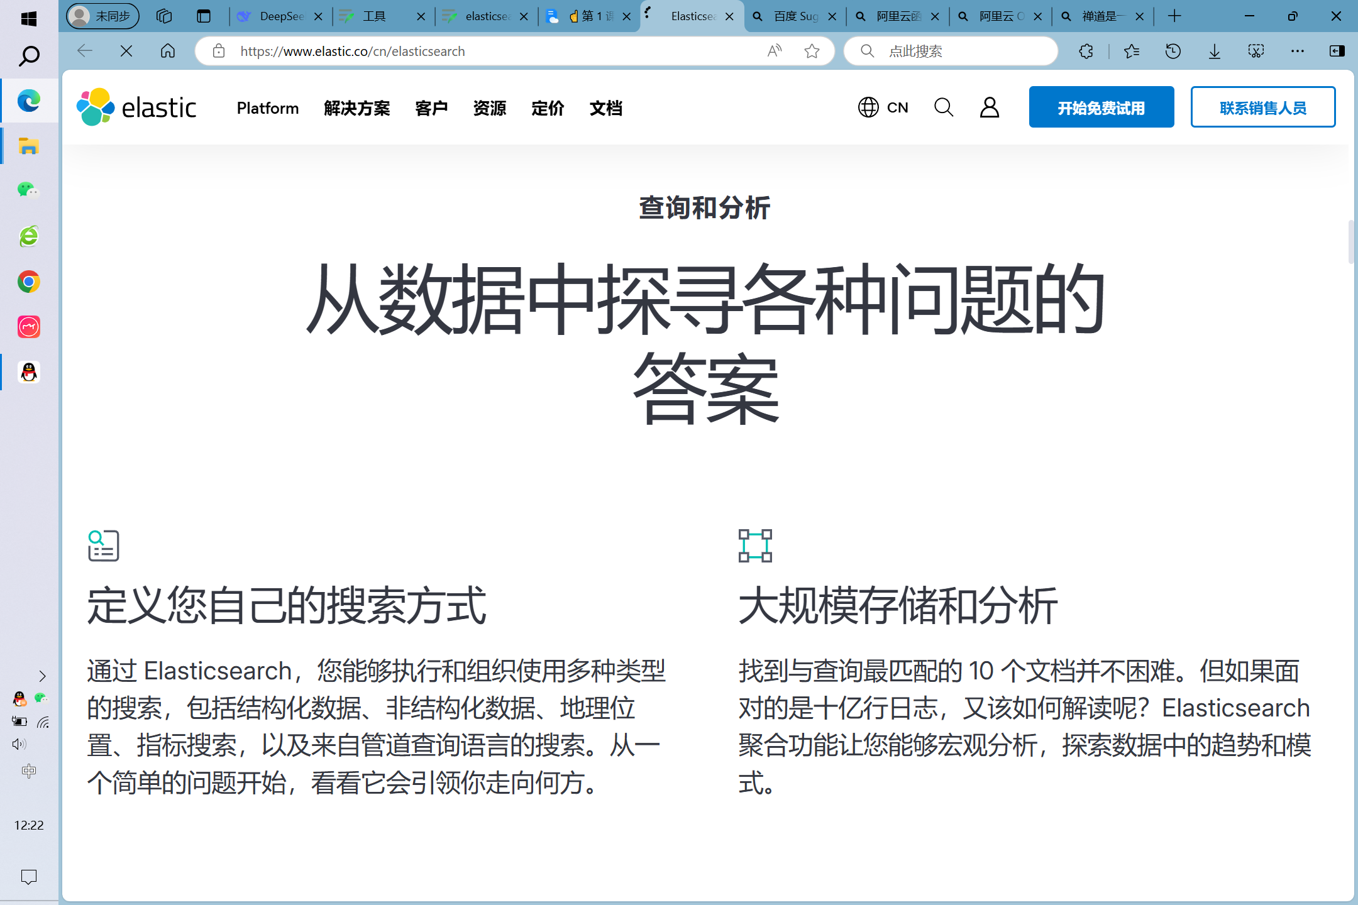Viewport: 1358px width, 905px height.
Task: Click the 联系销售人员 button
Action: (x=1263, y=107)
